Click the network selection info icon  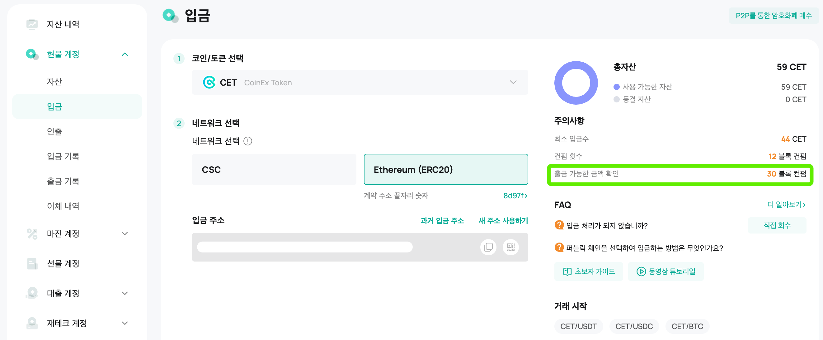click(x=247, y=141)
